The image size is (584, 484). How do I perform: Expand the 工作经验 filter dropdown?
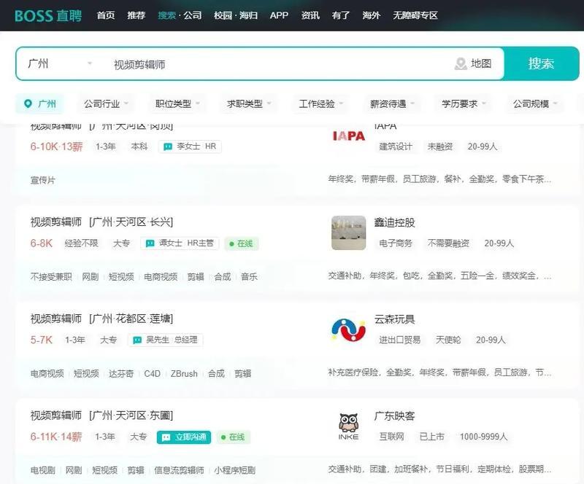click(x=320, y=104)
